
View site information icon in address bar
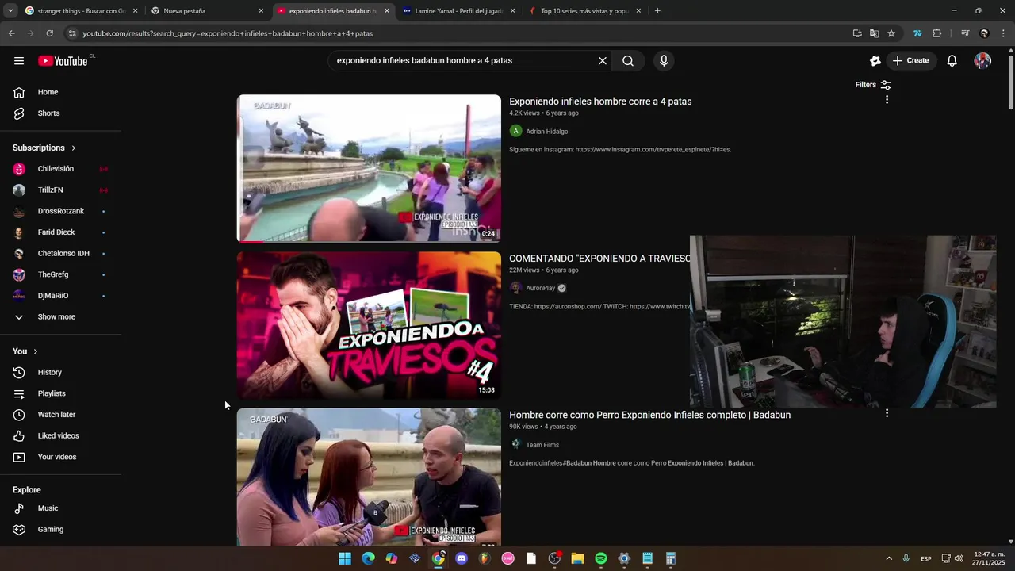72,33
